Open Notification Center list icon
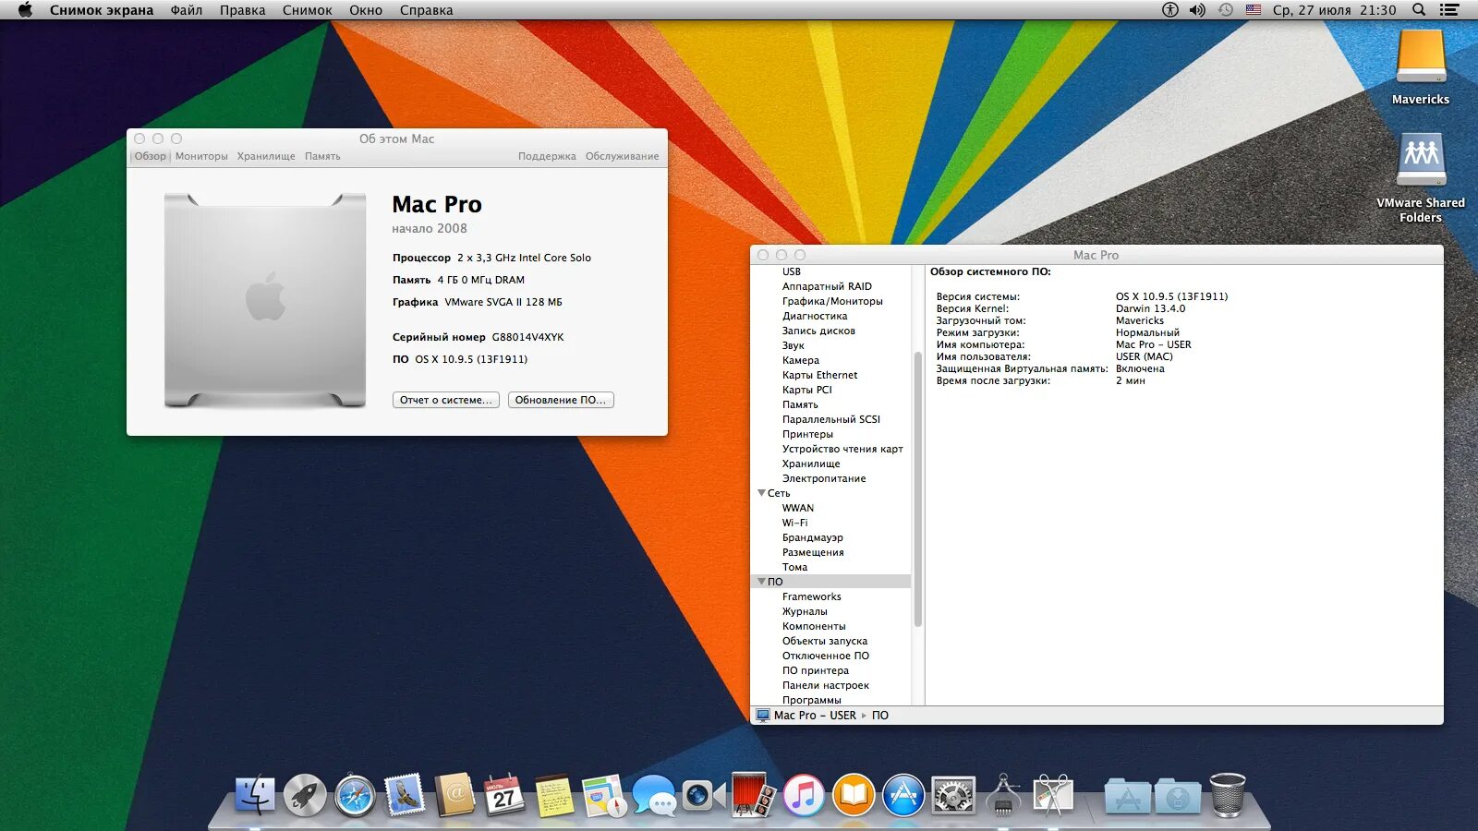The image size is (1478, 831). click(1449, 10)
